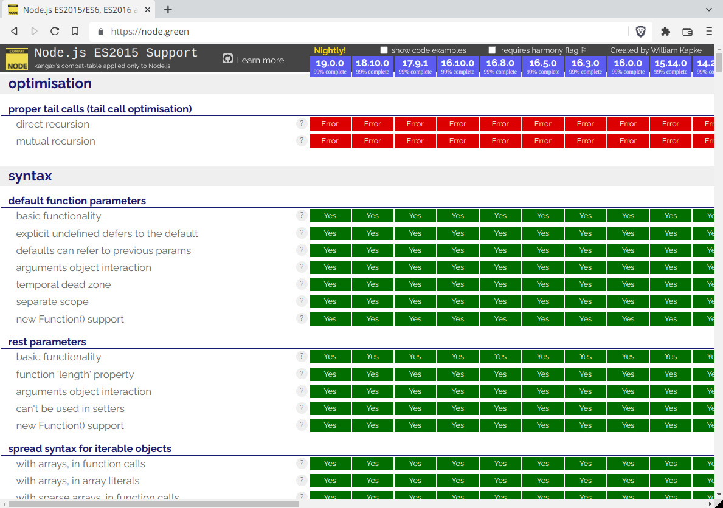
Task: Select the Nightly 19.0.0 version column header
Action: coord(330,63)
